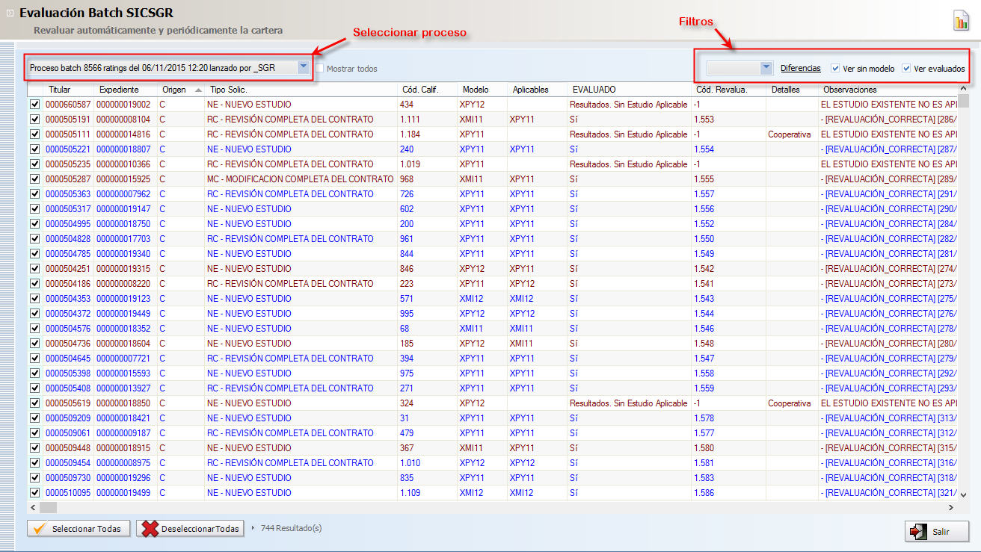Click observation ending [286/ on second row
981x552 pixels.
(x=889, y=120)
